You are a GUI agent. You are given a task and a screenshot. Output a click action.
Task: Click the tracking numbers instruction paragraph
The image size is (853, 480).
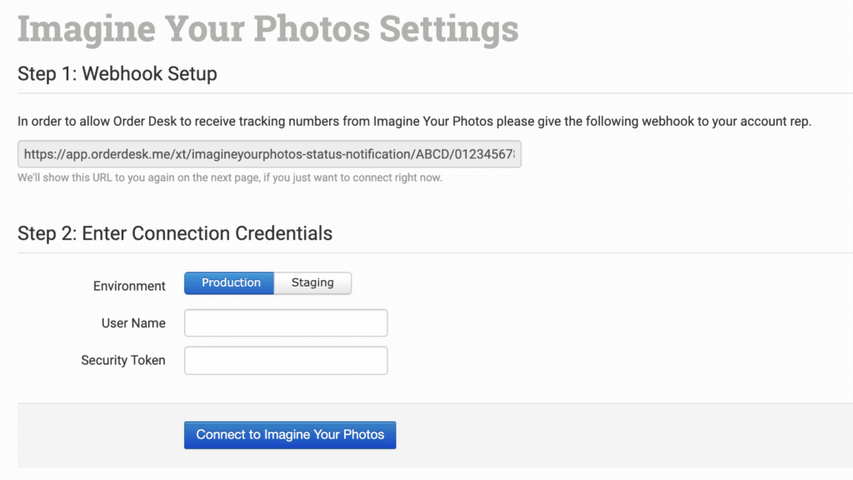click(x=414, y=122)
